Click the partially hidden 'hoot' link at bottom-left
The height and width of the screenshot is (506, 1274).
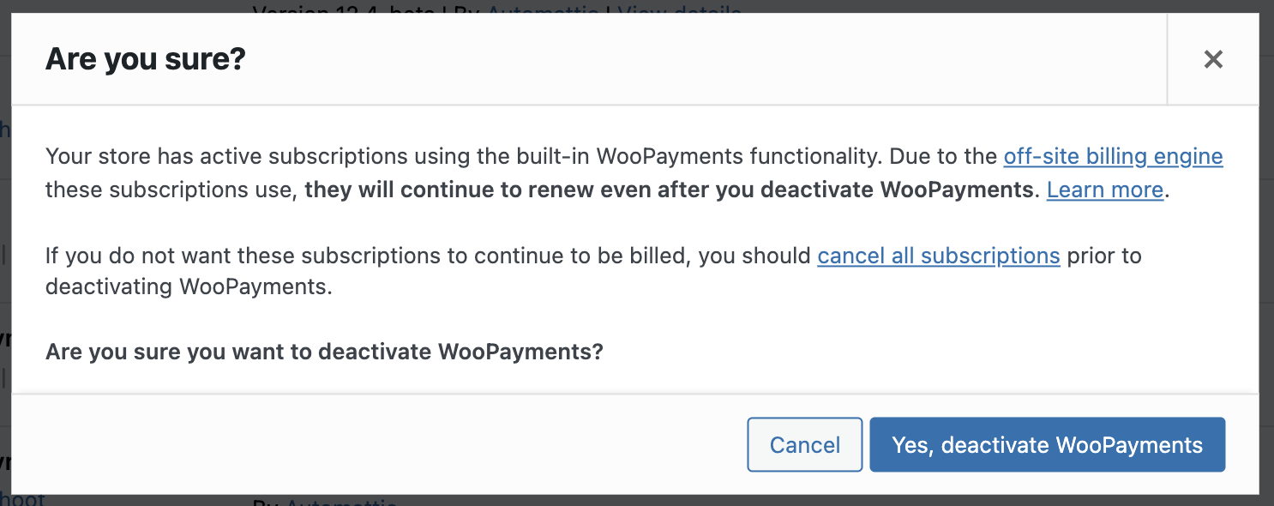[22, 499]
